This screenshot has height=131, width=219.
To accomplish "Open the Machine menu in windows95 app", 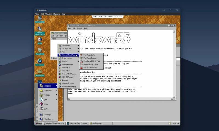I will click(57, 14).
